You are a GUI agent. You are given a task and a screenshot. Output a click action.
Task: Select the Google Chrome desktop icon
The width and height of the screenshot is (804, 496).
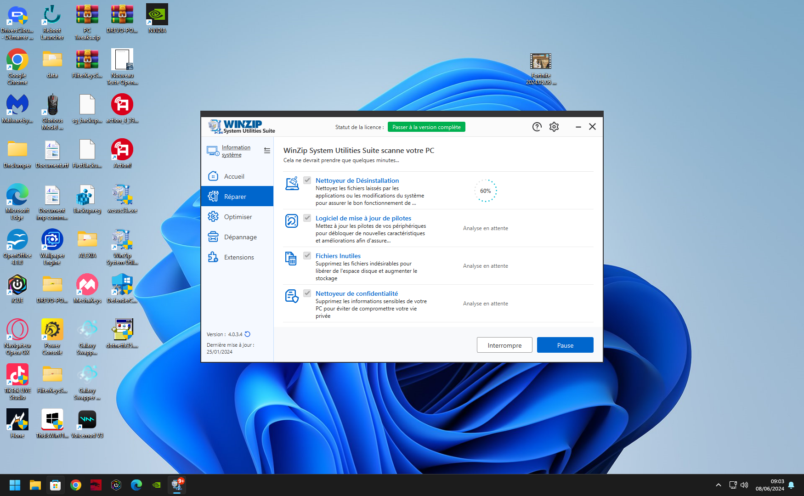tap(17, 67)
